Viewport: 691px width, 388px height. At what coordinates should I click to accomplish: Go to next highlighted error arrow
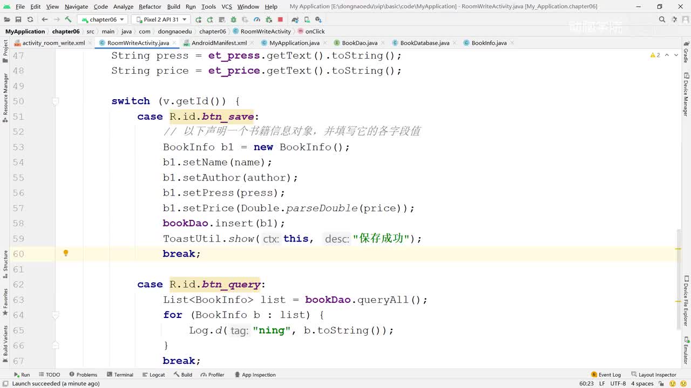coord(676,55)
